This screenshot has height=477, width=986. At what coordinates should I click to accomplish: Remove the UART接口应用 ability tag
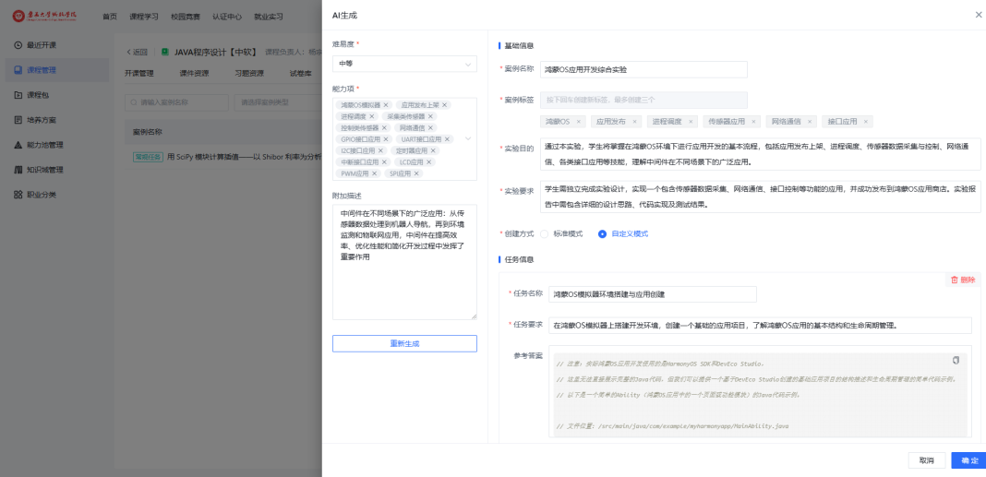[x=447, y=139]
